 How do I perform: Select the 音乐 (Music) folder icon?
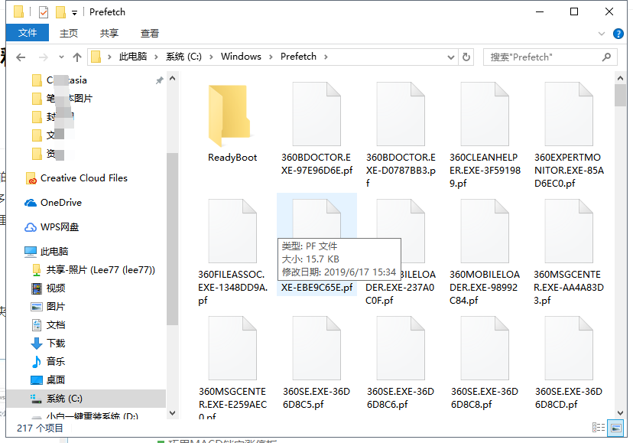tap(36, 362)
